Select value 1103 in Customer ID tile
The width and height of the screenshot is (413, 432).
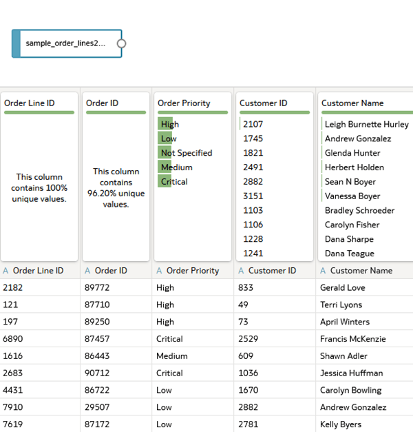[x=253, y=210]
